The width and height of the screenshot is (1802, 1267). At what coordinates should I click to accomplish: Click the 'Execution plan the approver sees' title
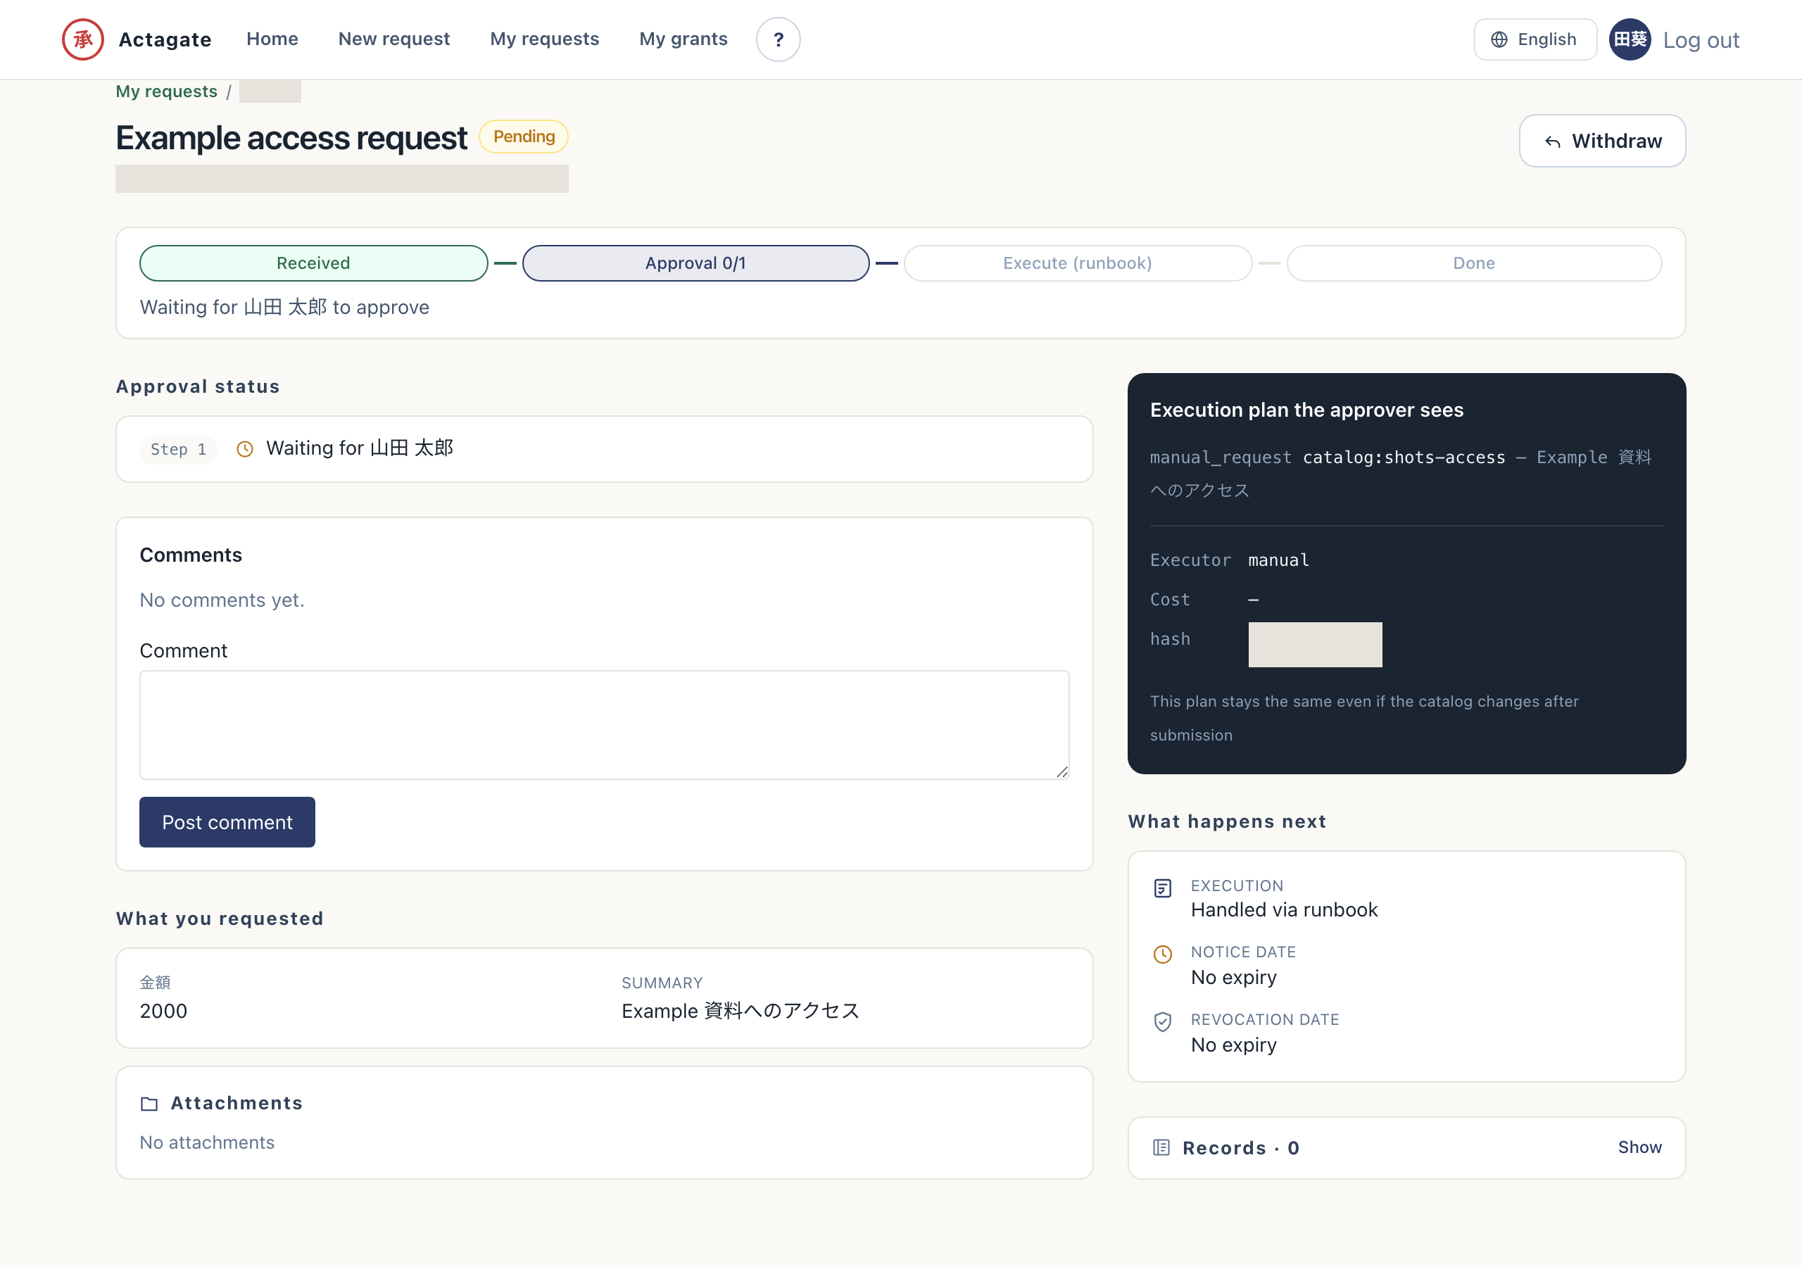[x=1306, y=410]
